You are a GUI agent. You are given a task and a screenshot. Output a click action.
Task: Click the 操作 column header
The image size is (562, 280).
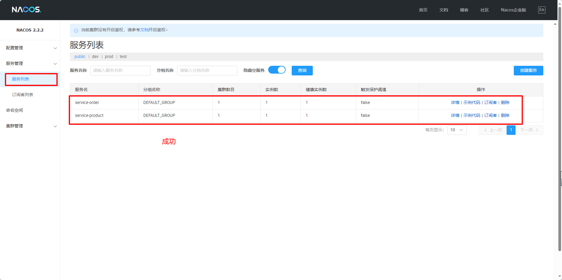(481, 90)
